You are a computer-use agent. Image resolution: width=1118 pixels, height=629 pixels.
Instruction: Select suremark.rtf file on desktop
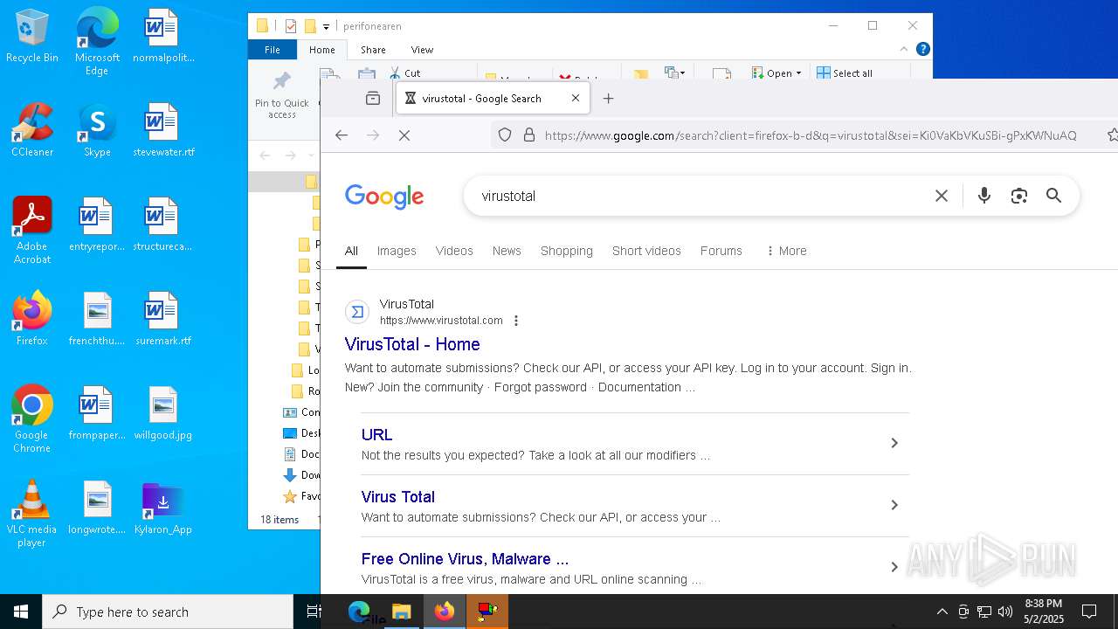coord(162,318)
